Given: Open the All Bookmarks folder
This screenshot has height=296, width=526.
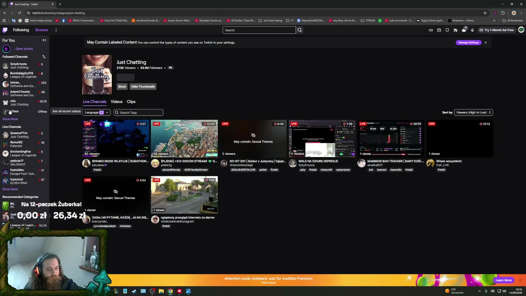Looking at the screenshot, I should [x=512, y=21].
